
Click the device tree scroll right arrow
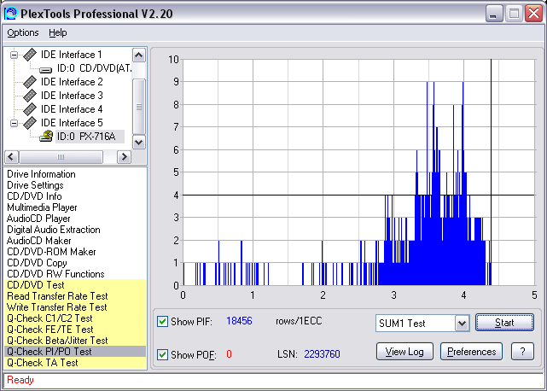click(125, 157)
